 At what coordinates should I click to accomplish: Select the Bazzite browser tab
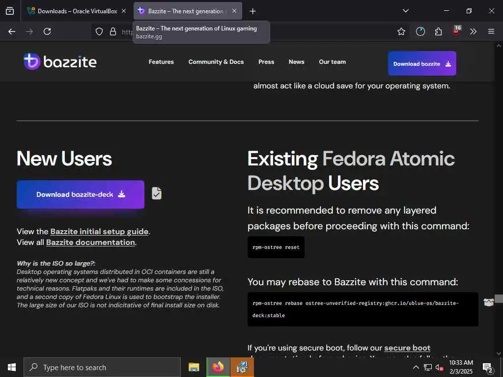(x=188, y=11)
